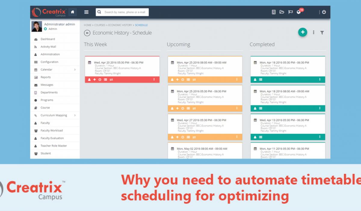This screenshot has height=211, width=361.
Task: Click the Creatrix Campus logo in header
Action: coord(49,12)
